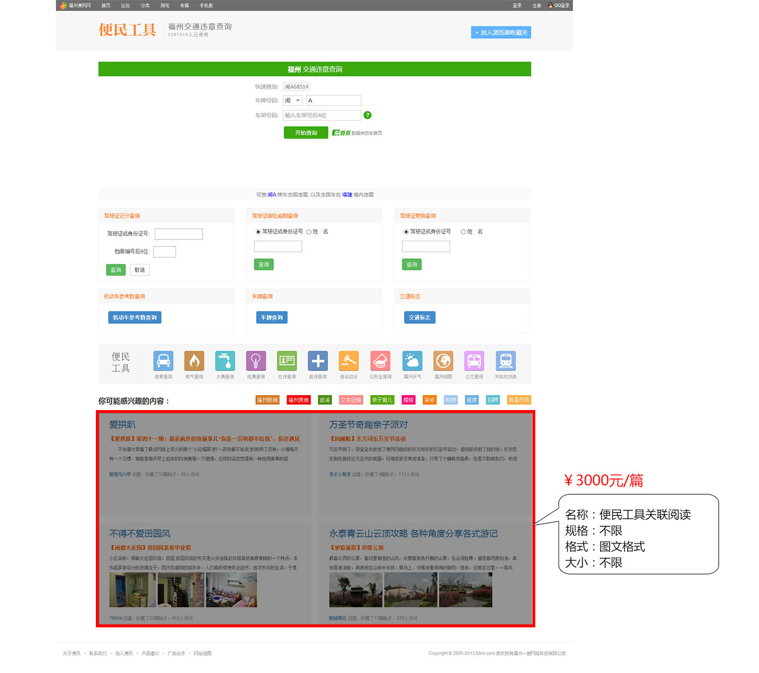Open 分类 in top navigation

145,5
